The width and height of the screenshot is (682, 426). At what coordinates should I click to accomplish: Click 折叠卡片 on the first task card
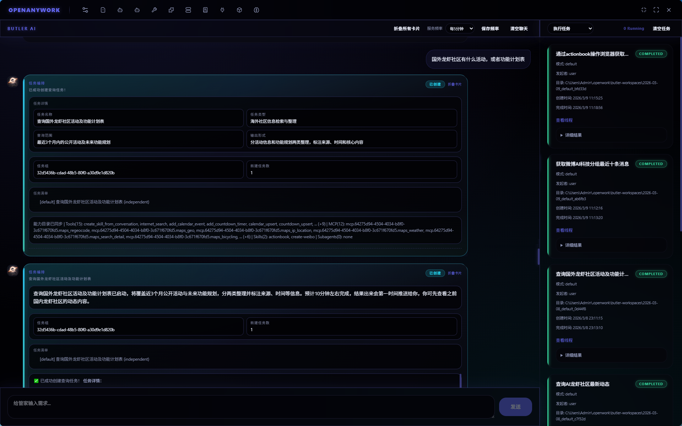[x=454, y=84]
